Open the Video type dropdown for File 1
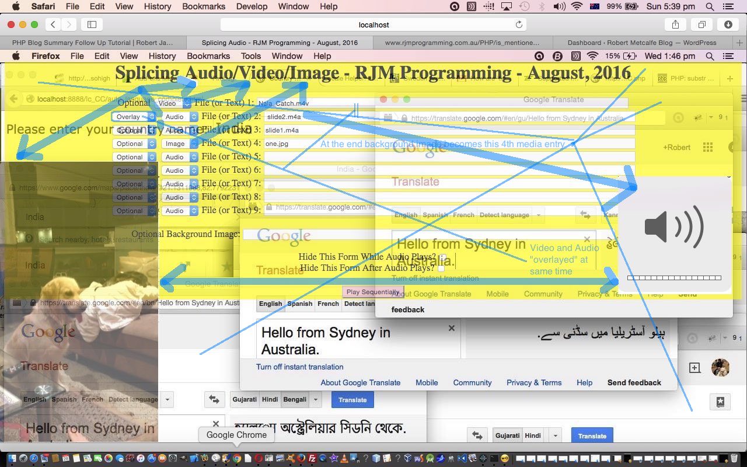747x467 pixels. (x=174, y=103)
